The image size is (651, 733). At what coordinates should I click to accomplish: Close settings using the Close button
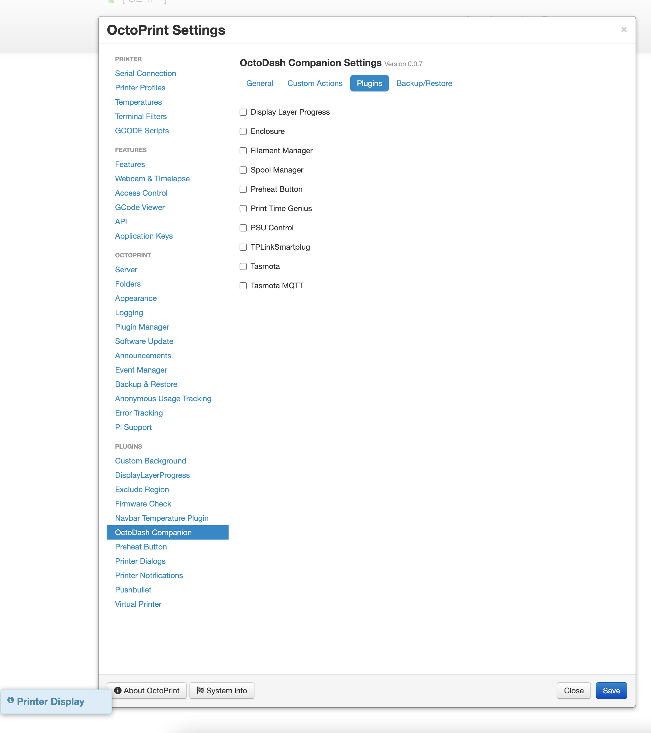(574, 690)
